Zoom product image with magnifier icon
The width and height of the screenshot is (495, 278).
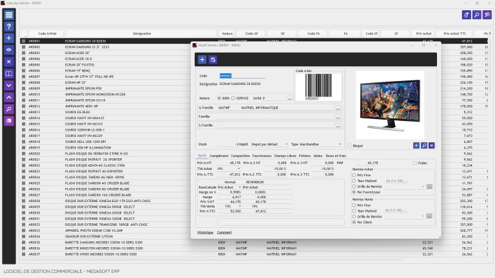point(424,145)
